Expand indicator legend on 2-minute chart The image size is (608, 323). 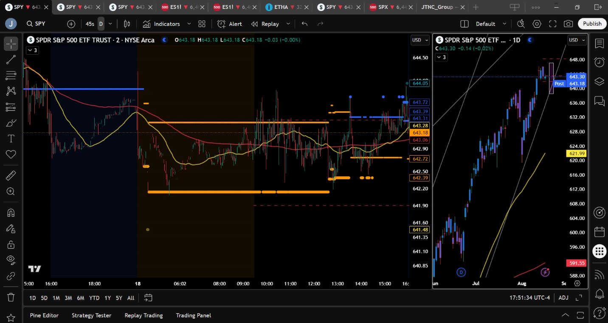[x=32, y=50]
